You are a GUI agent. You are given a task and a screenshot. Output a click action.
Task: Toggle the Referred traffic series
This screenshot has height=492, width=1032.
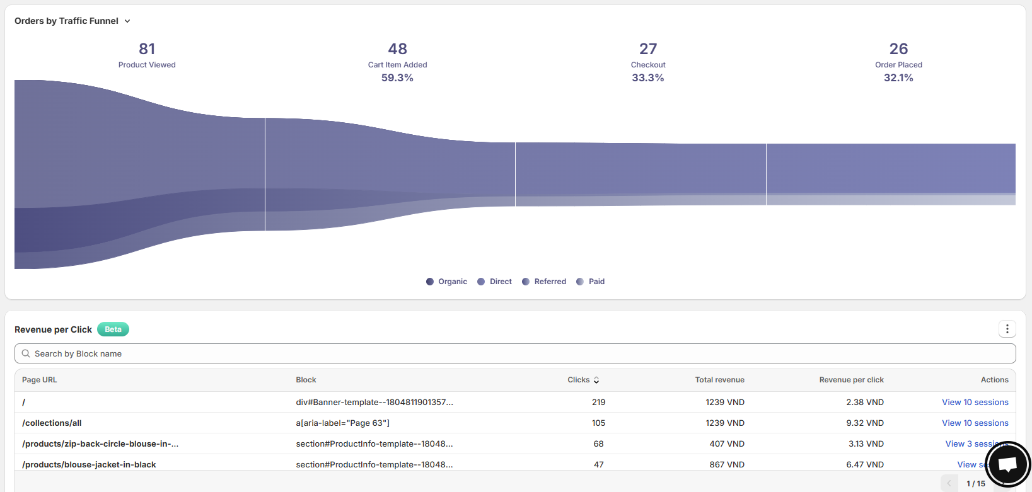click(544, 282)
